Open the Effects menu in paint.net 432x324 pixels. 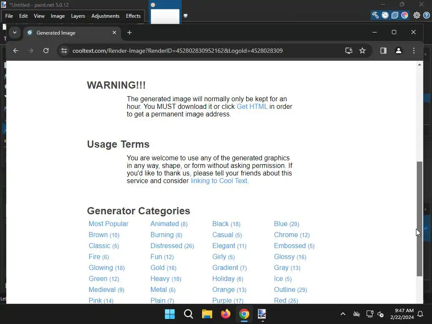coord(133,16)
